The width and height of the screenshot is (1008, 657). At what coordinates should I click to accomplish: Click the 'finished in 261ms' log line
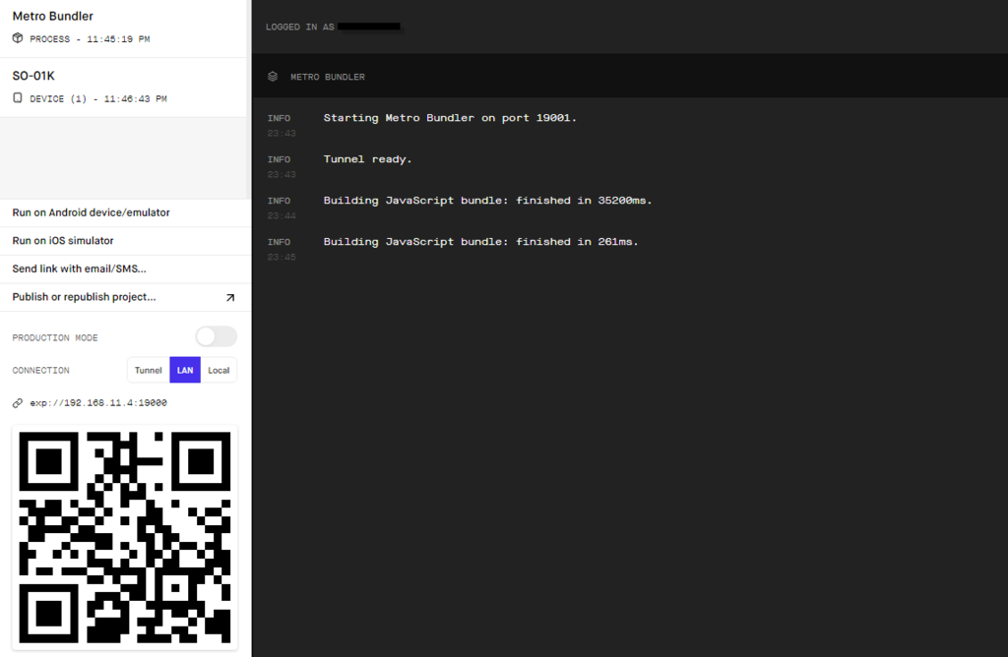[x=480, y=242]
